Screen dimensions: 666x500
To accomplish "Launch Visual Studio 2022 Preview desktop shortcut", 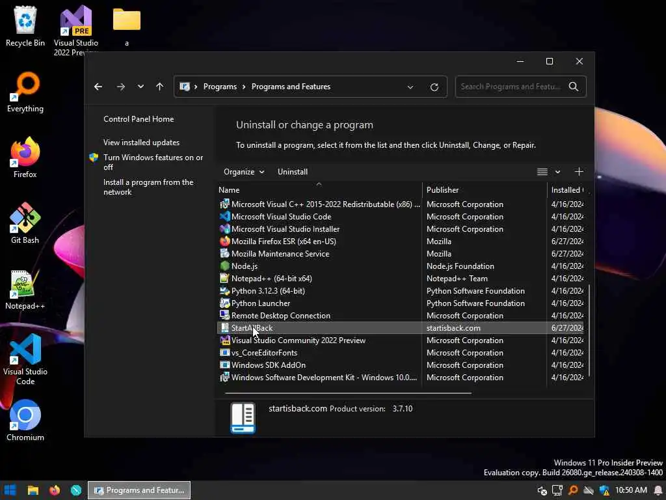I will [x=76, y=31].
